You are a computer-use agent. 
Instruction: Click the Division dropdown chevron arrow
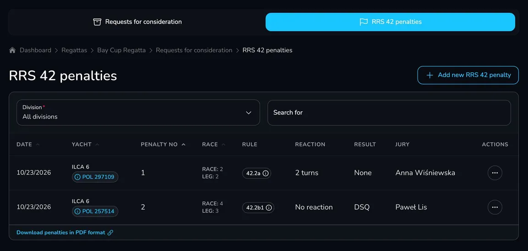[x=248, y=113]
